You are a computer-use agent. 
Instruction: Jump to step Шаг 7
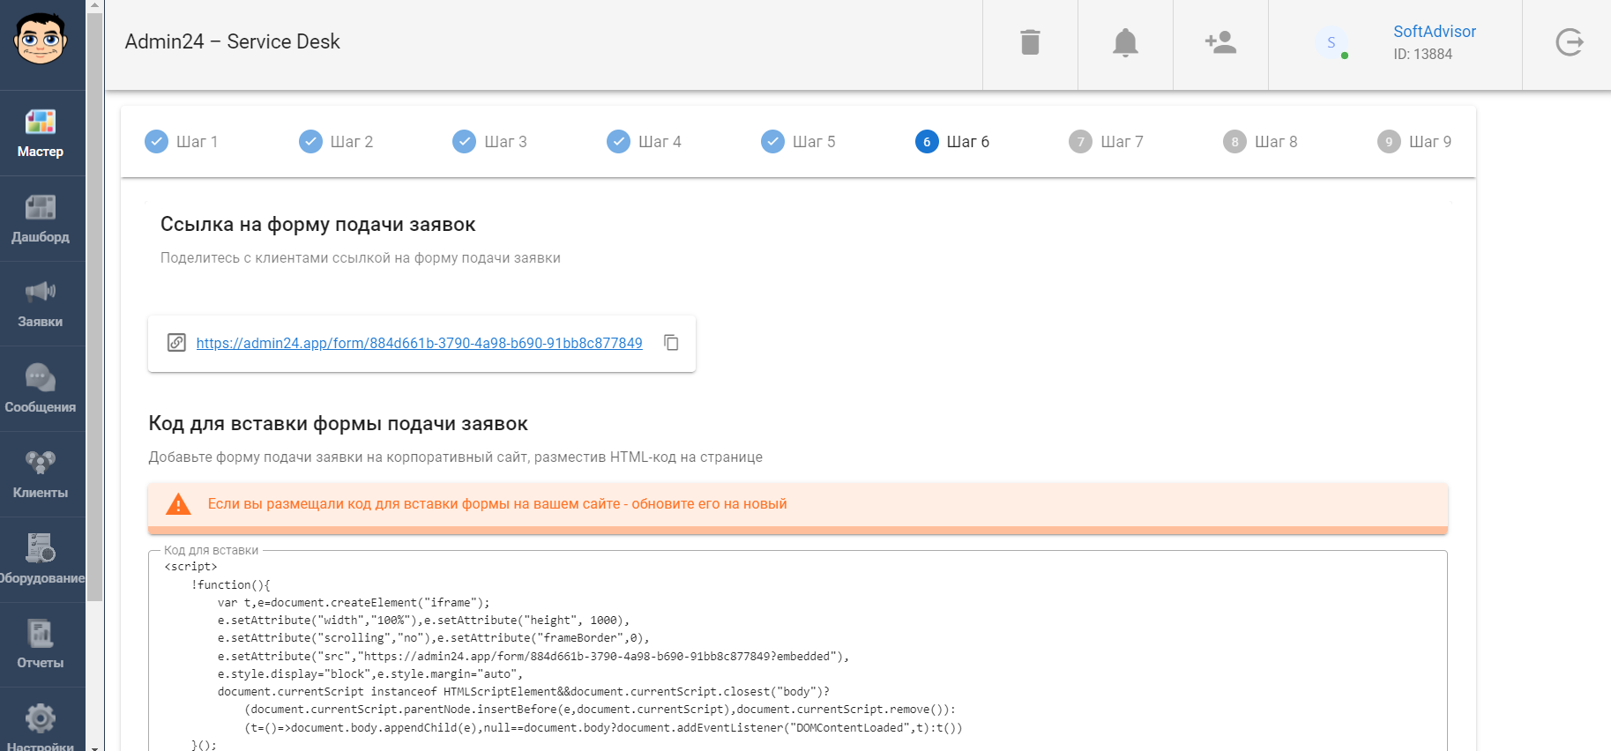coord(1106,142)
